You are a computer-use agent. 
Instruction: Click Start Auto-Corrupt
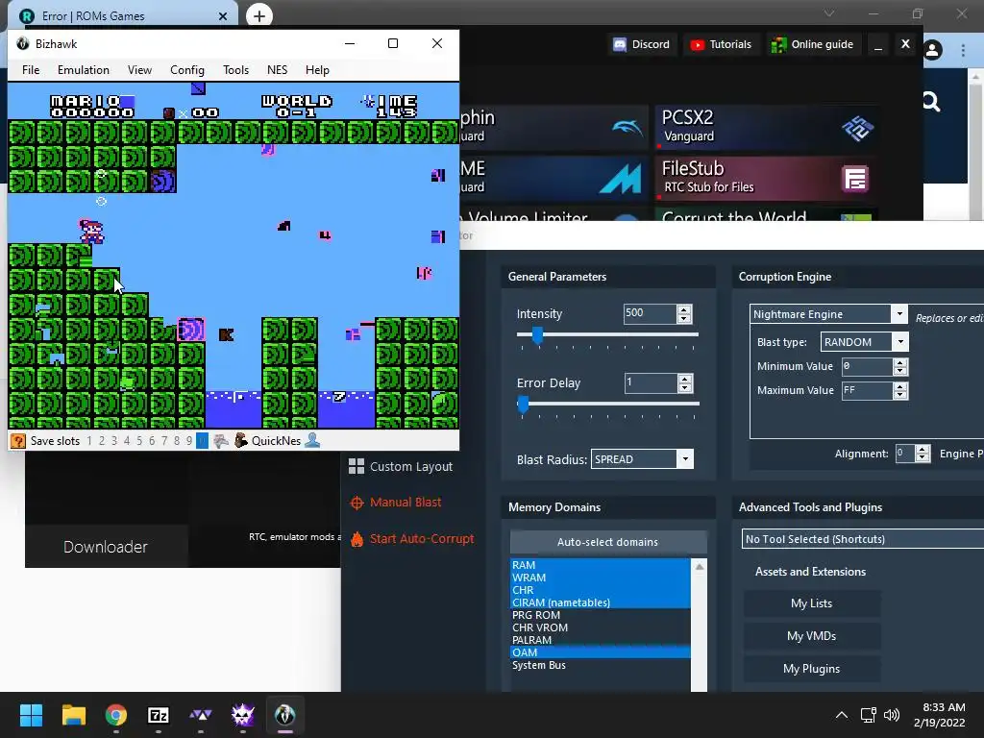tap(411, 538)
